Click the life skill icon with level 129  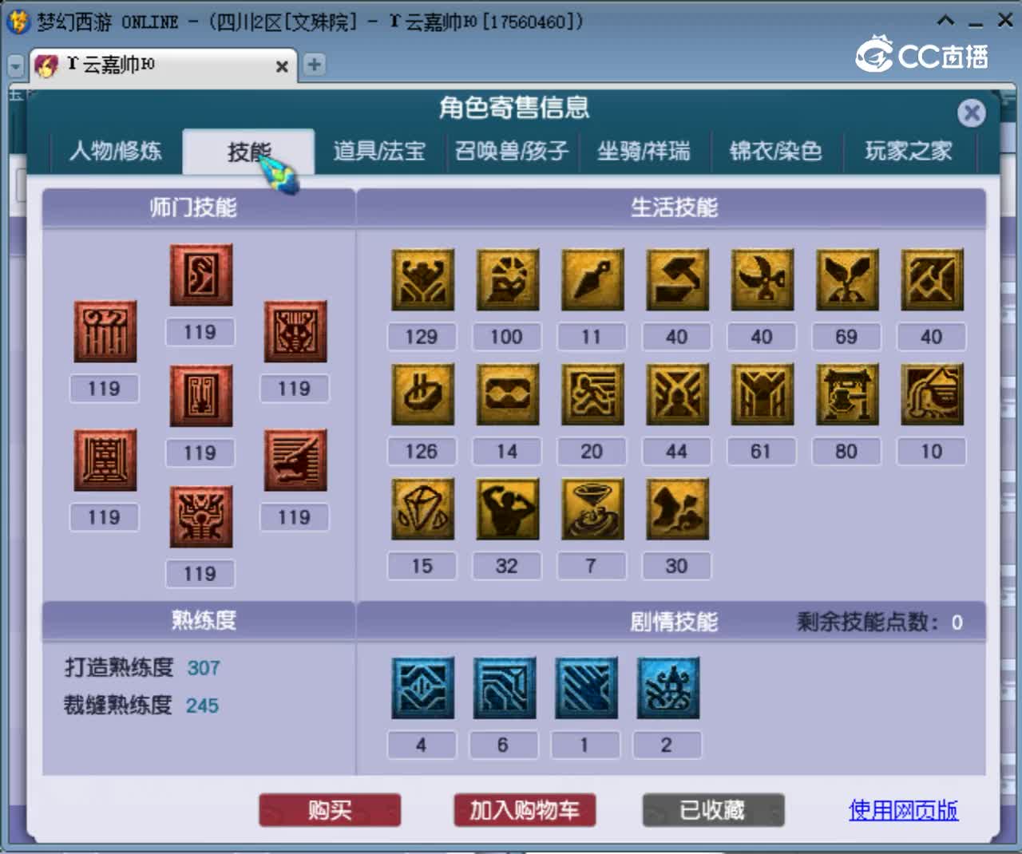pos(422,279)
